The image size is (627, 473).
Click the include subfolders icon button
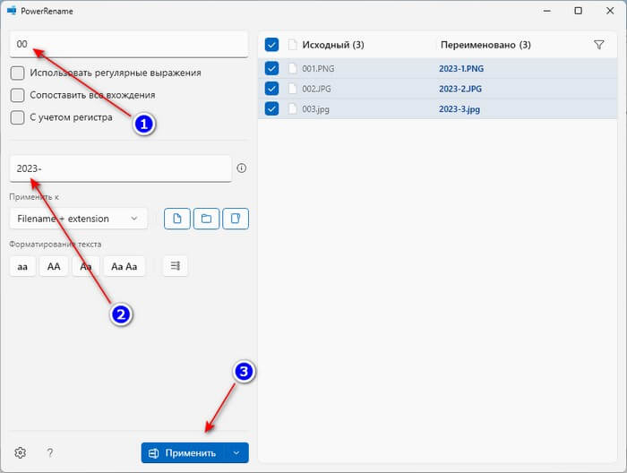pos(236,219)
